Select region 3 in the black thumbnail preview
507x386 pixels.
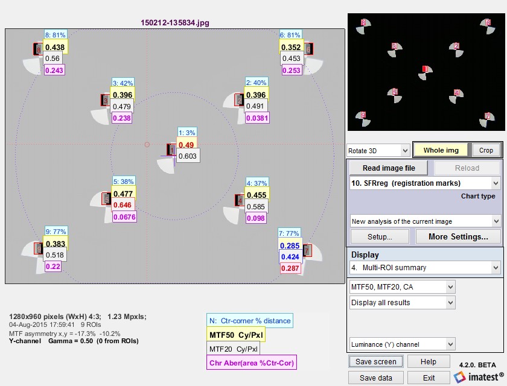(394, 46)
